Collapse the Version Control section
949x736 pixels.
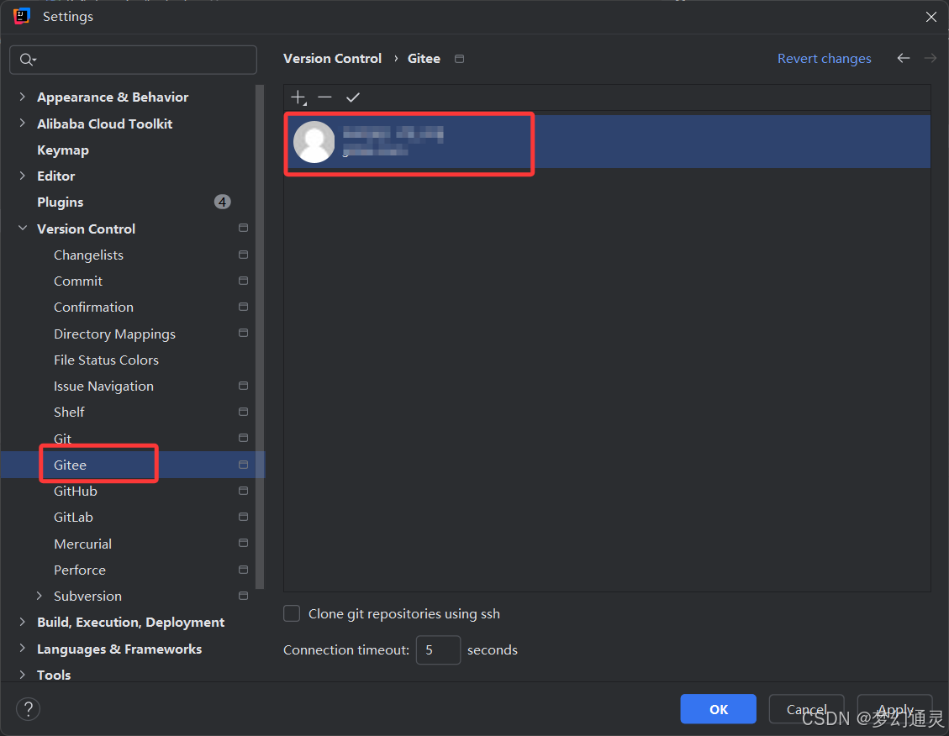pos(23,229)
